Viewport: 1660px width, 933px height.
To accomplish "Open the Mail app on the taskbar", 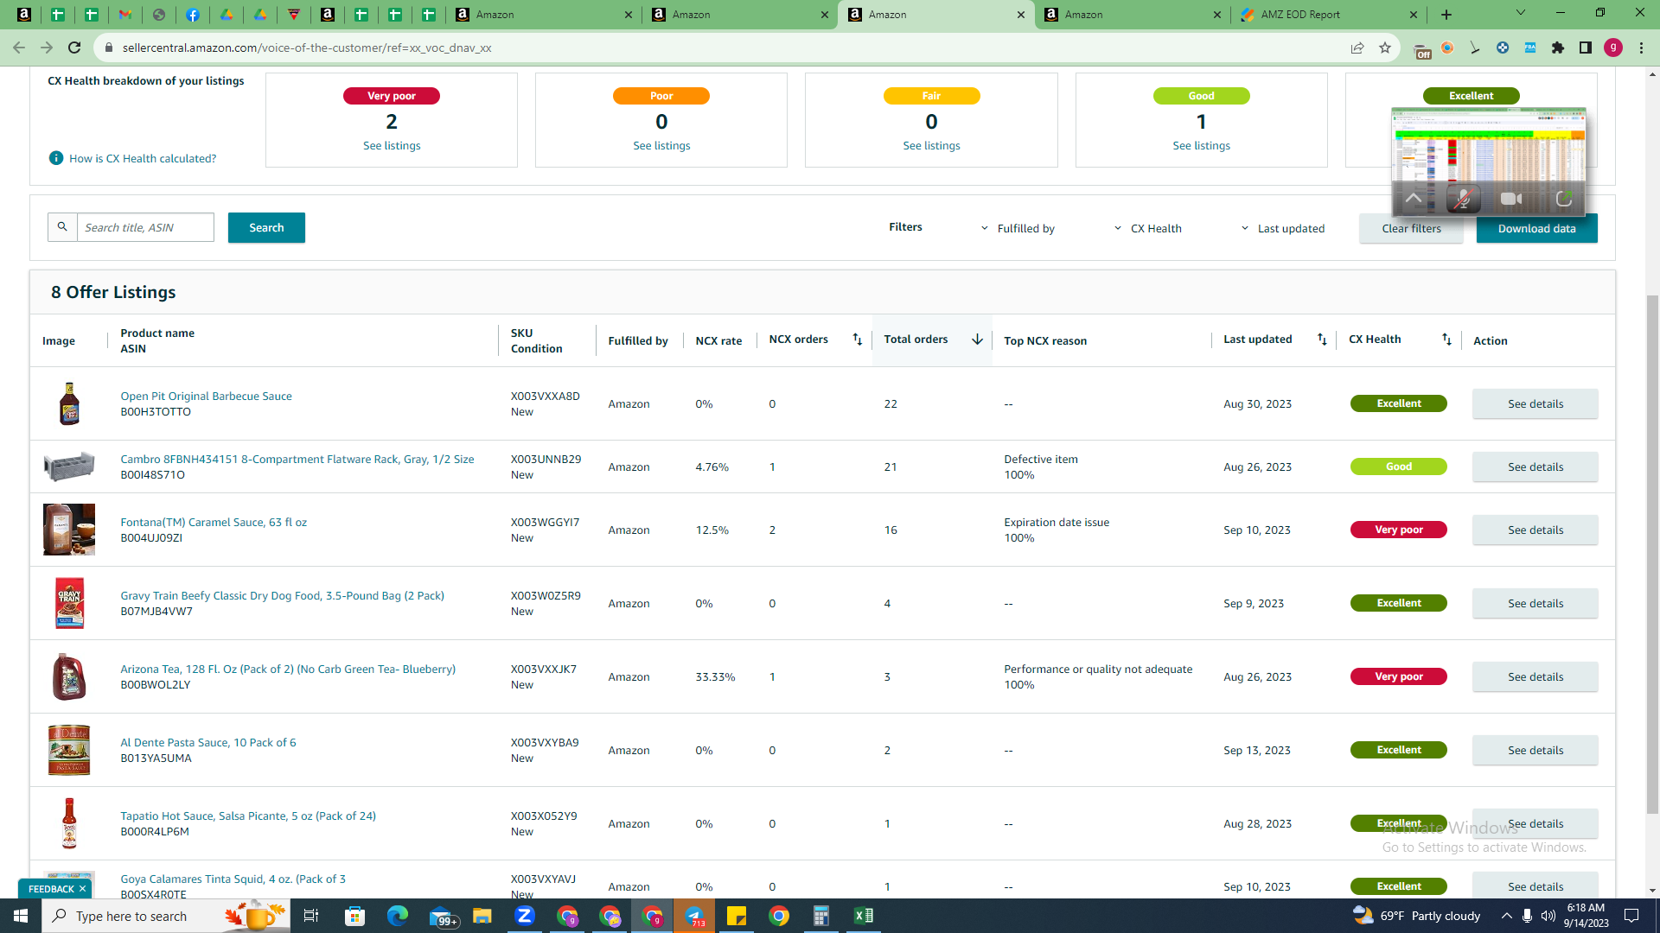I will (x=442, y=916).
